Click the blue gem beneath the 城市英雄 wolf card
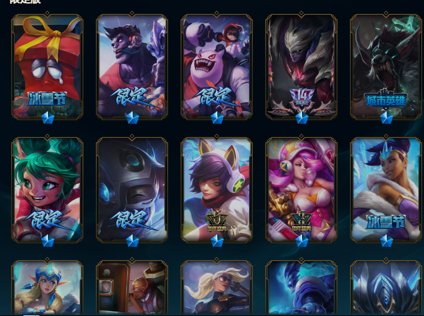424x316 pixels. click(x=386, y=118)
